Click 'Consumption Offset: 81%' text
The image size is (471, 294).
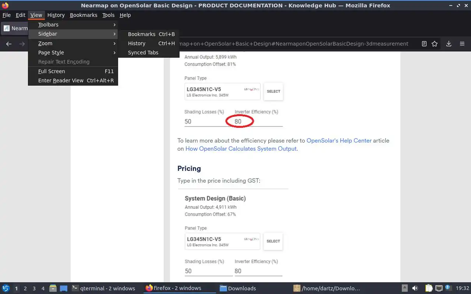point(210,64)
